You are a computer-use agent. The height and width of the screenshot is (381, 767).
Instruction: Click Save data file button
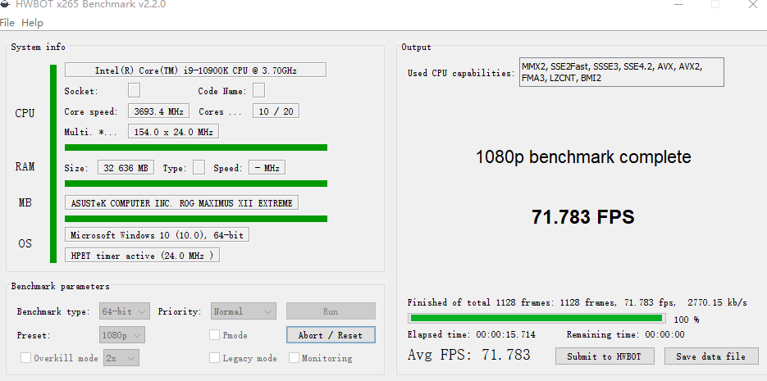(711, 356)
